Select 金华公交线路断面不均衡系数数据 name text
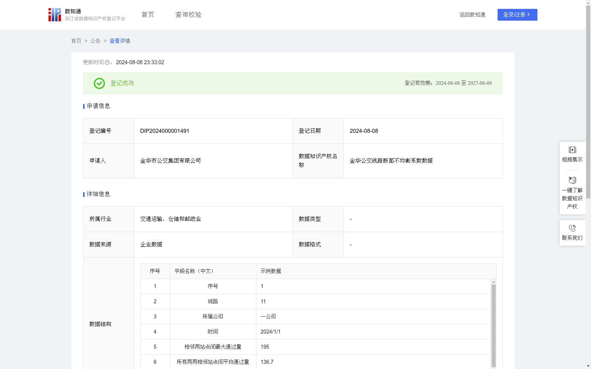591x369 pixels. tap(391, 161)
